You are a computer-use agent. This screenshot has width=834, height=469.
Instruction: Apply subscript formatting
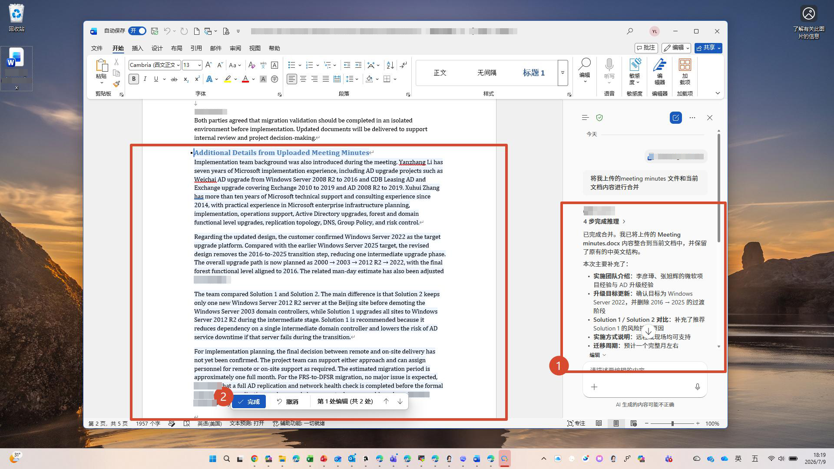(186, 79)
